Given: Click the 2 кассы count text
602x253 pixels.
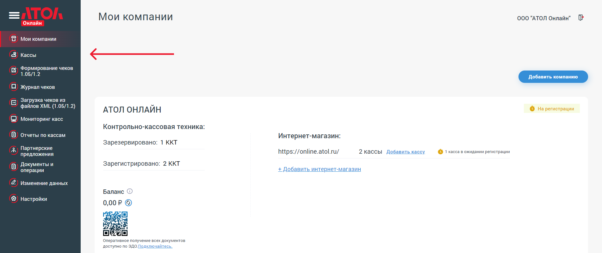Looking at the screenshot, I should [370, 151].
